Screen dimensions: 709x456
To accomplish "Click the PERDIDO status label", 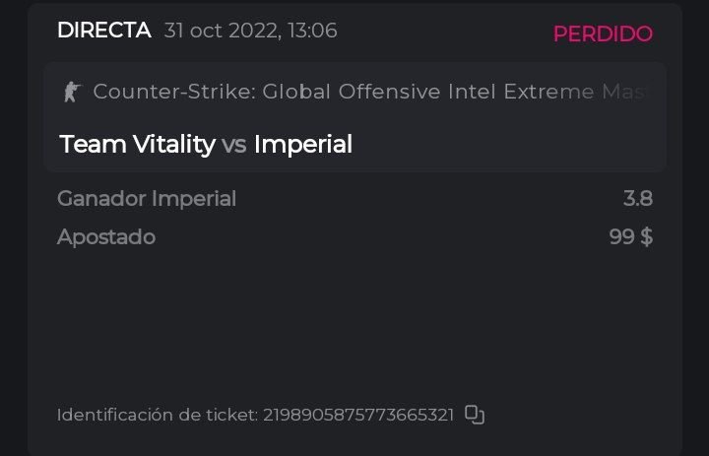I will pyautogui.click(x=602, y=33).
